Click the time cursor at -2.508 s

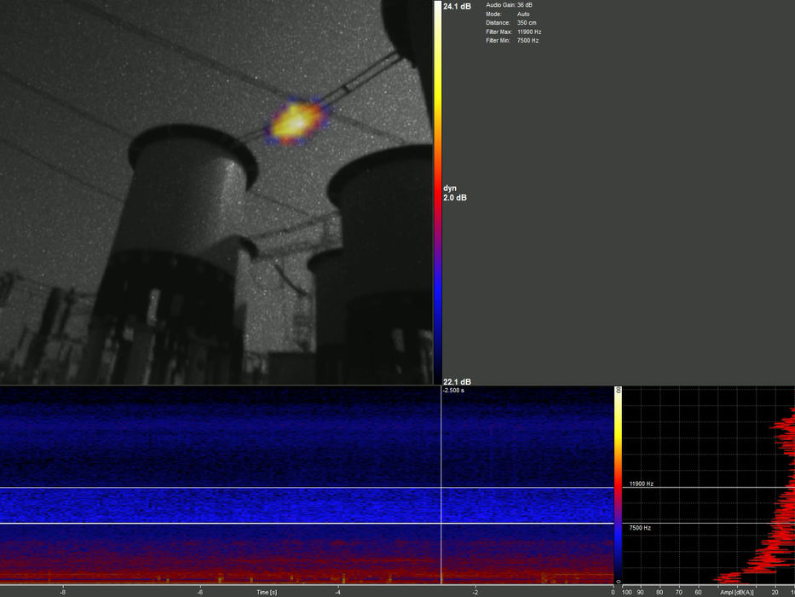point(441,484)
